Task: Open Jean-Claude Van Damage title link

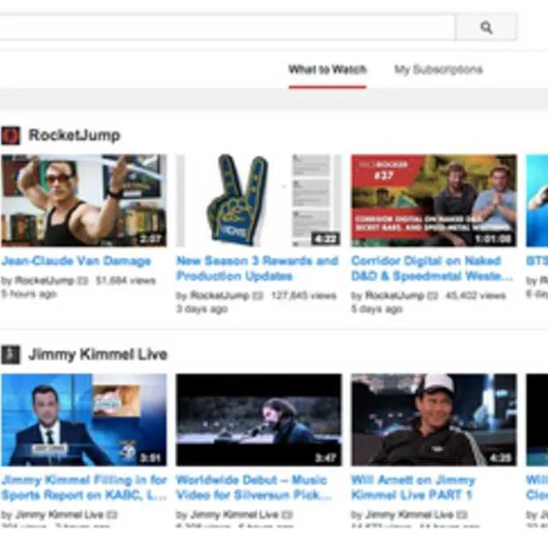Action: (76, 261)
